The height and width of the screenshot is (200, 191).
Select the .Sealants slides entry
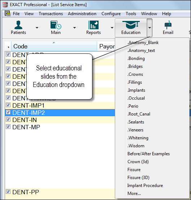click(x=136, y=122)
